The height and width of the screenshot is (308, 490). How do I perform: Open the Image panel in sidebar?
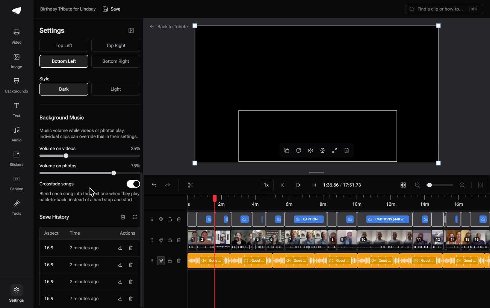(x=17, y=61)
